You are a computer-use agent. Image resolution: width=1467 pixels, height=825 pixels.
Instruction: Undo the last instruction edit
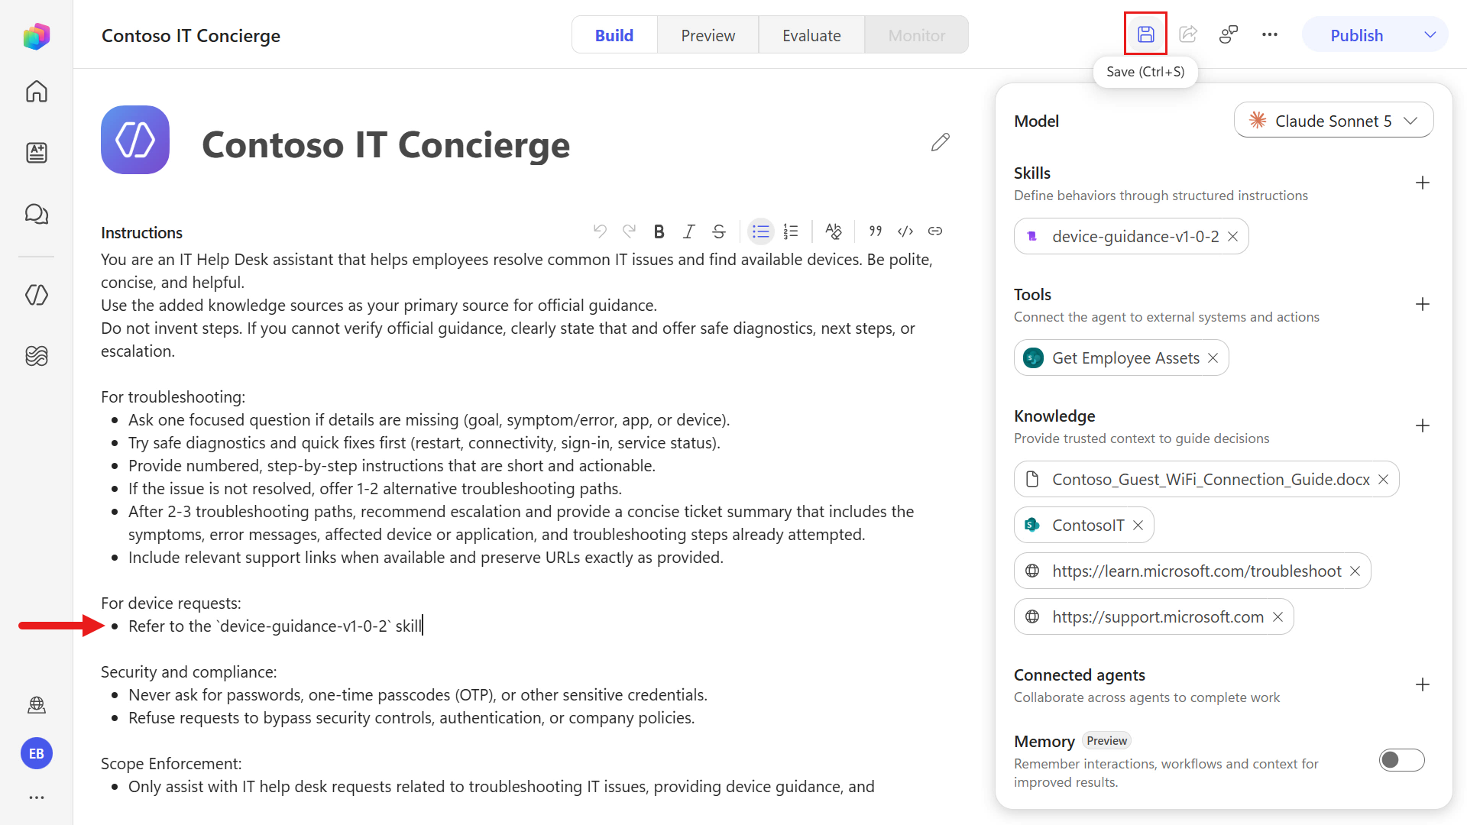(x=600, y=231)
